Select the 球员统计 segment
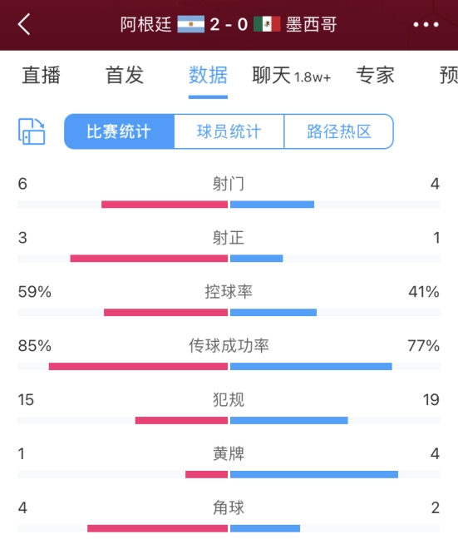Image resolution: width=458 pixels, height=549 pixels. coord(229,131)
